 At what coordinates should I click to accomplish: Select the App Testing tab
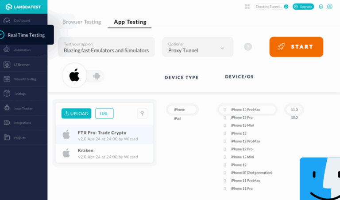point(130,22)
